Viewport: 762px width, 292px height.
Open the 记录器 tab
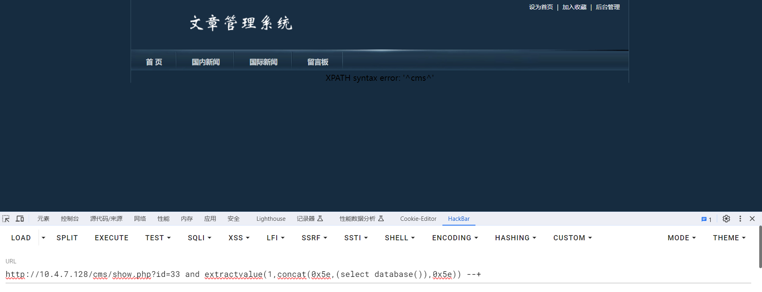[x=310, y=219]
